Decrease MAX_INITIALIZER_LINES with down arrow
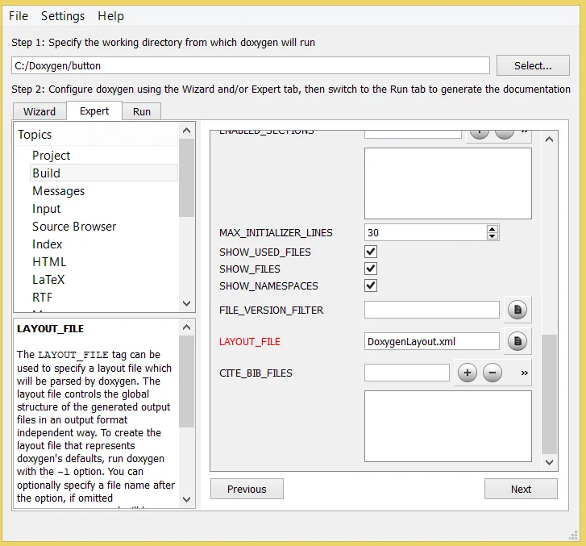586x546 pixels. 492,236
